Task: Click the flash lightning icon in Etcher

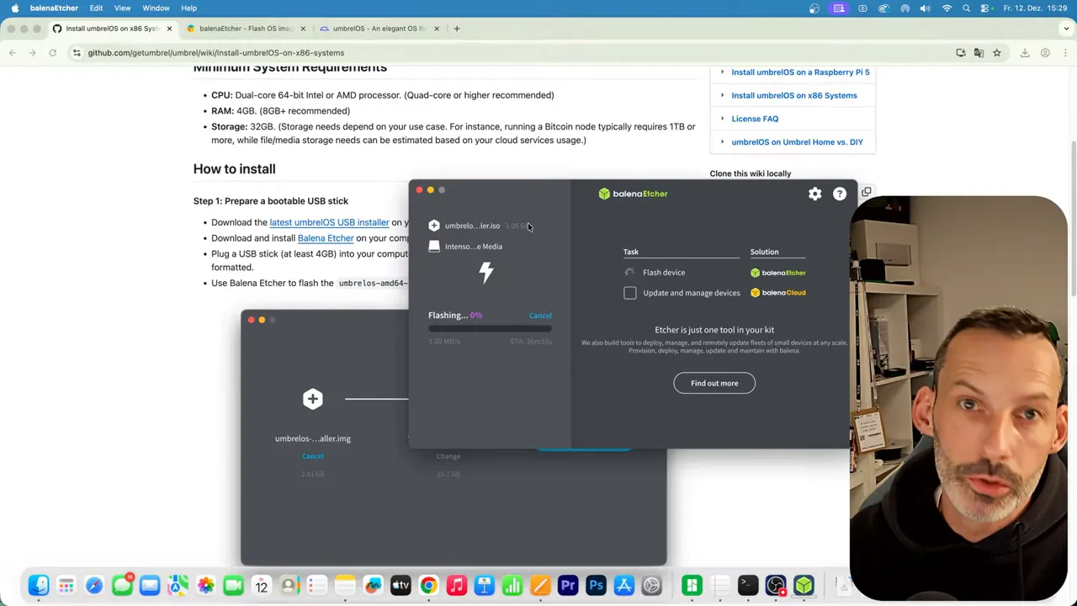Action: click(486, 272)
